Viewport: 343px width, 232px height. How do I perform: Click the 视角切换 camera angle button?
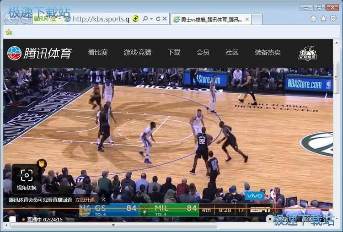(x=27, y=179)
